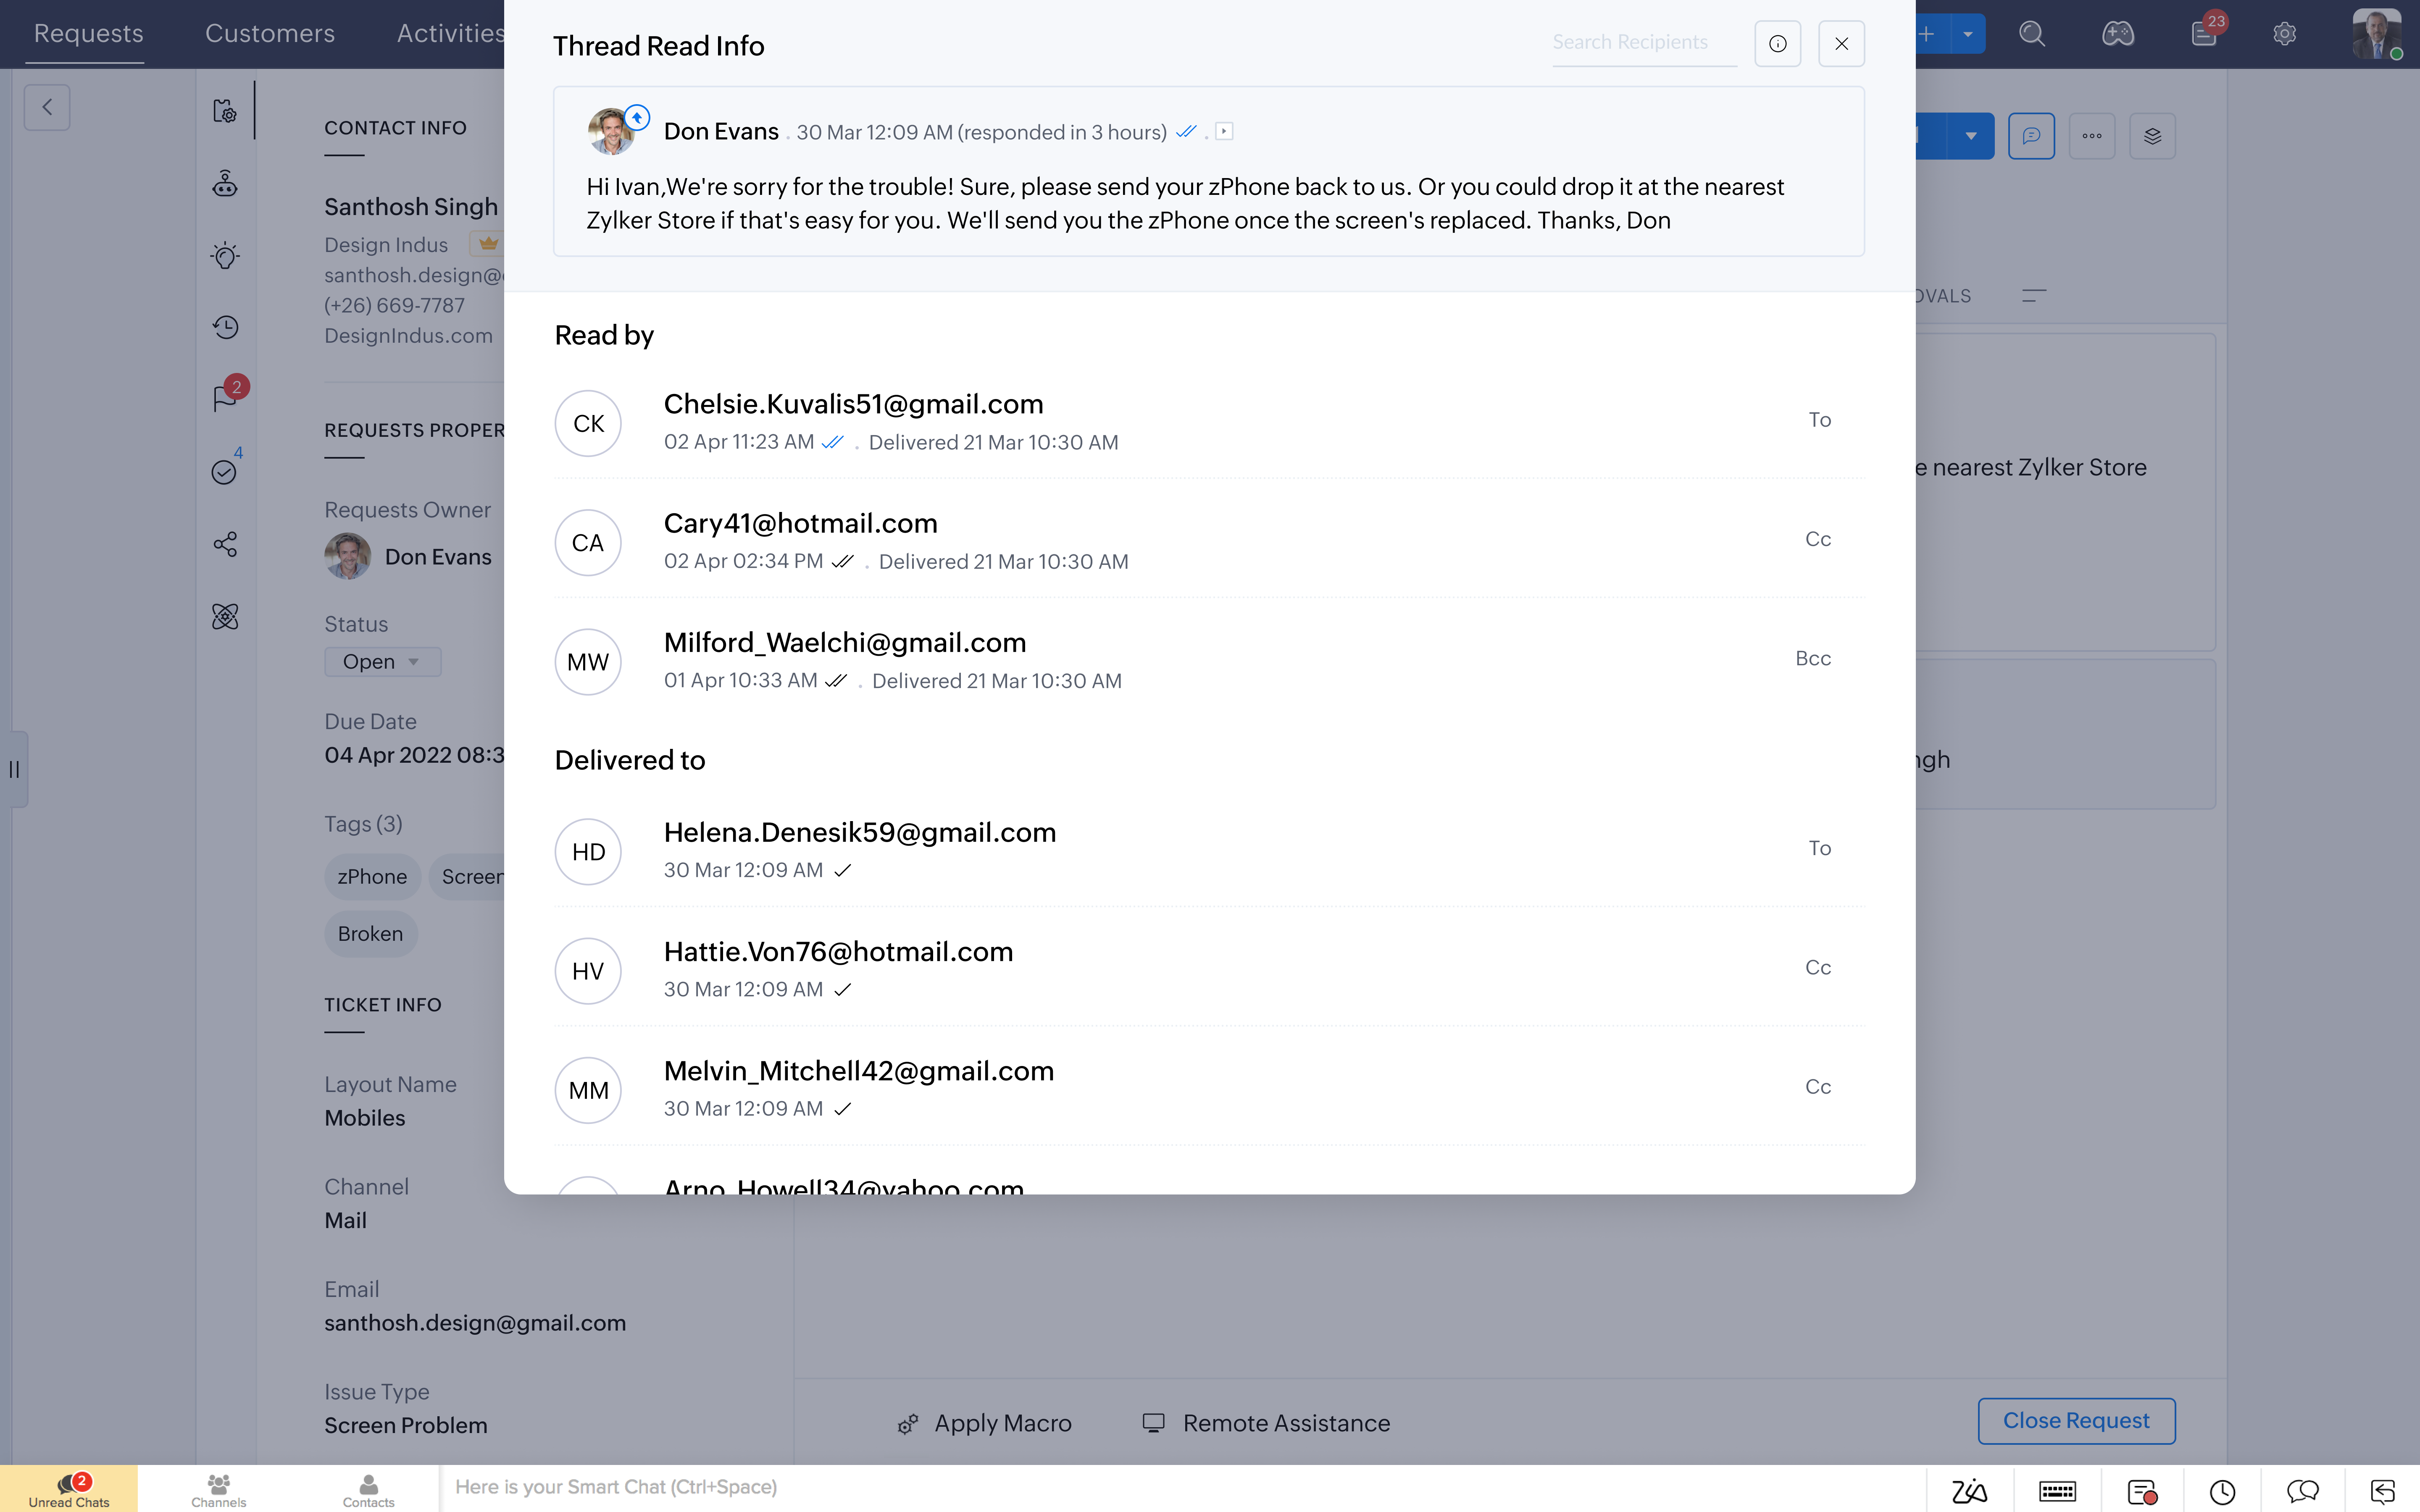Open Unread Chats in bottom bar

[69, 1489]
